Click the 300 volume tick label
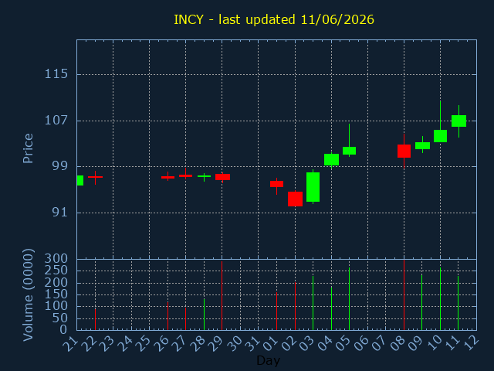 click(56, 259)
